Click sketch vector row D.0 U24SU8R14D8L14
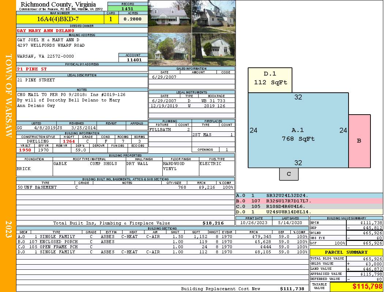Image resolution: width=384 pixels, height=292 pixels. 309,212
